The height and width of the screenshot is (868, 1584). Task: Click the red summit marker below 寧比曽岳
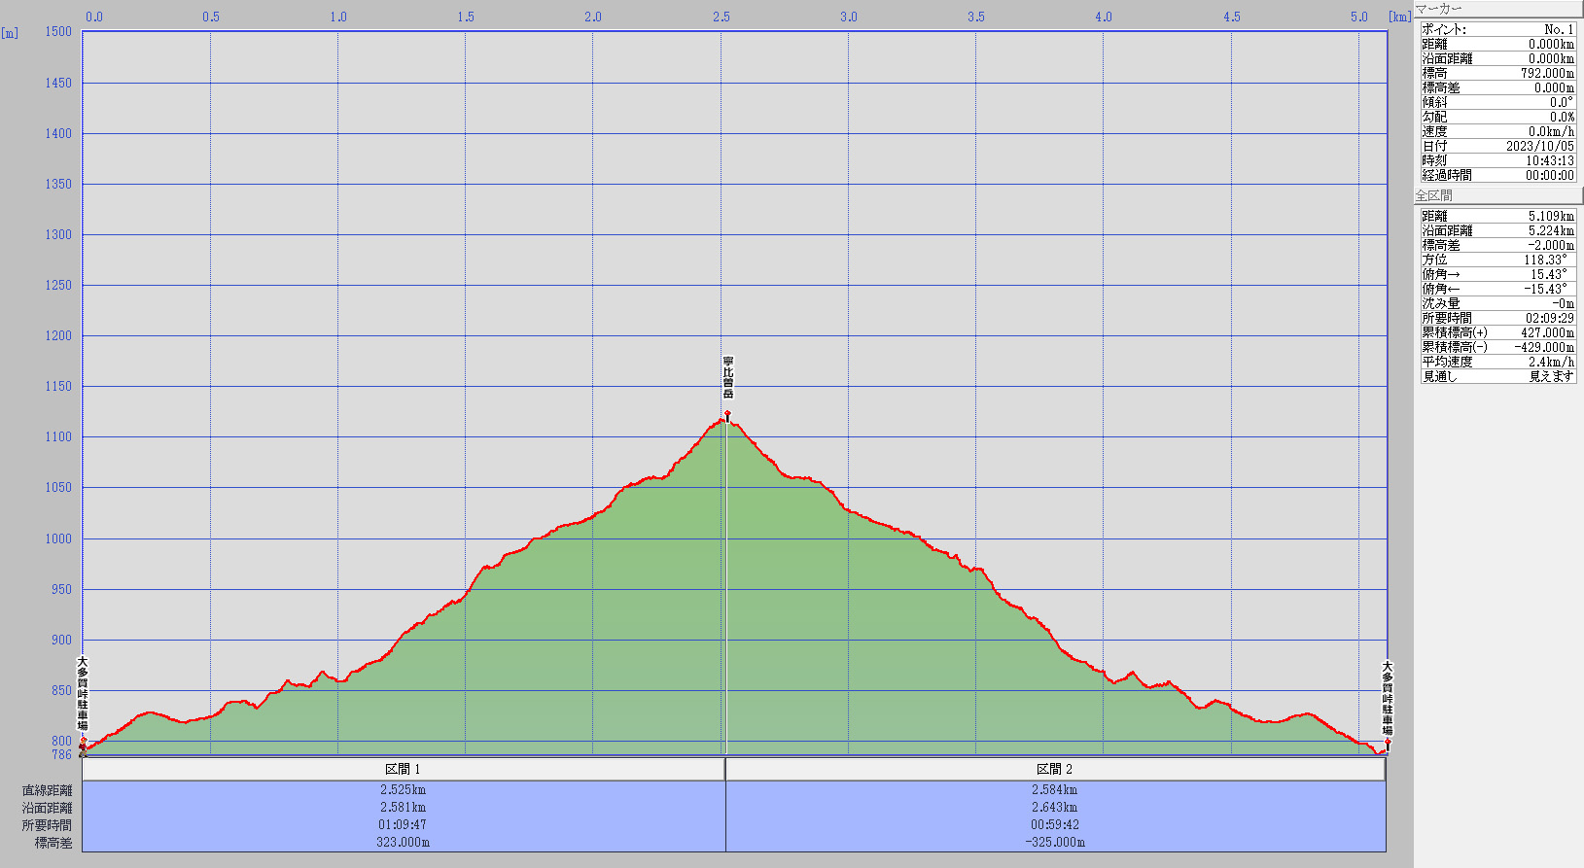click(x=727, y=415)
